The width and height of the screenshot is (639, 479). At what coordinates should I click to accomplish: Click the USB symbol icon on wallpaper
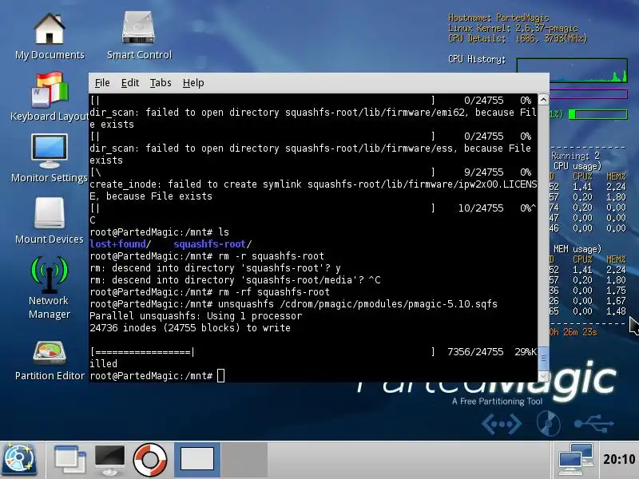point(594,424)
